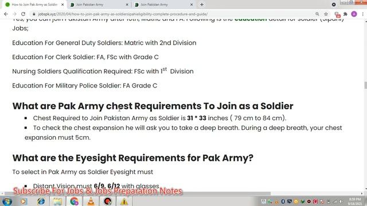Open the yellow warning taskbar app
This screenshot has width=367, height=206.
[124, 201]
